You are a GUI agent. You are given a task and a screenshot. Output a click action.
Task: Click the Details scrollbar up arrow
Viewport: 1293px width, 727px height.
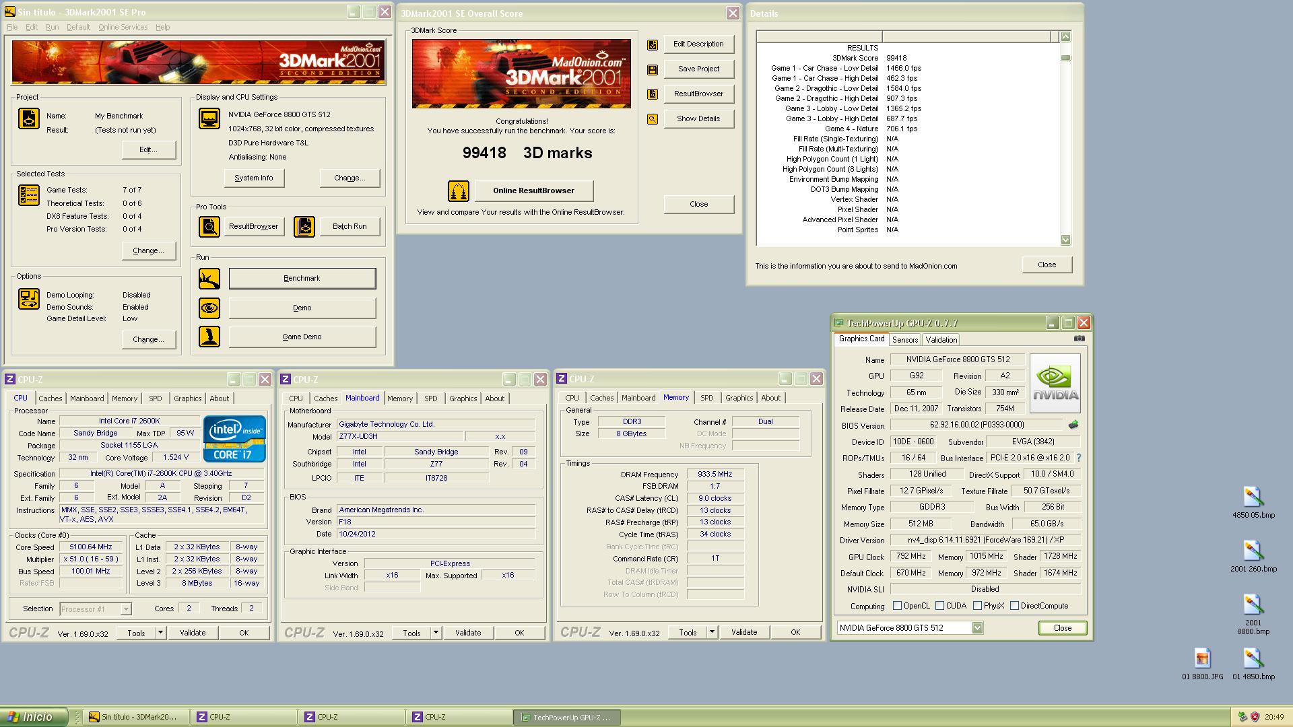1065,36
